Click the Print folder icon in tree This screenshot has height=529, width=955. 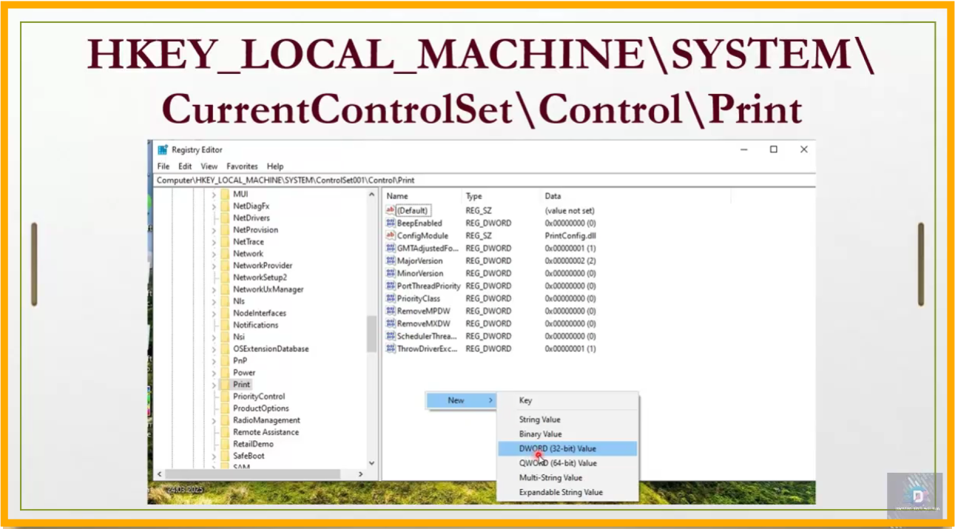coord(225,385)
